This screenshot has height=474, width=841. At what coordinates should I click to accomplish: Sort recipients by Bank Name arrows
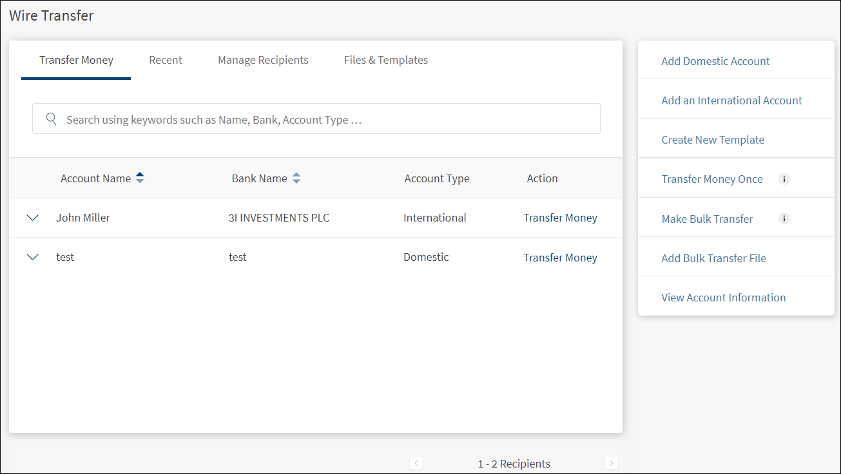[296, 178]
